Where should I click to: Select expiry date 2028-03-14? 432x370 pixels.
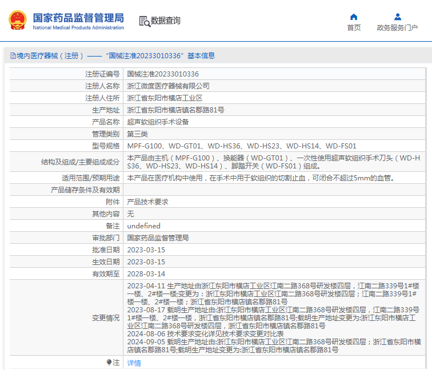[146, 274]
